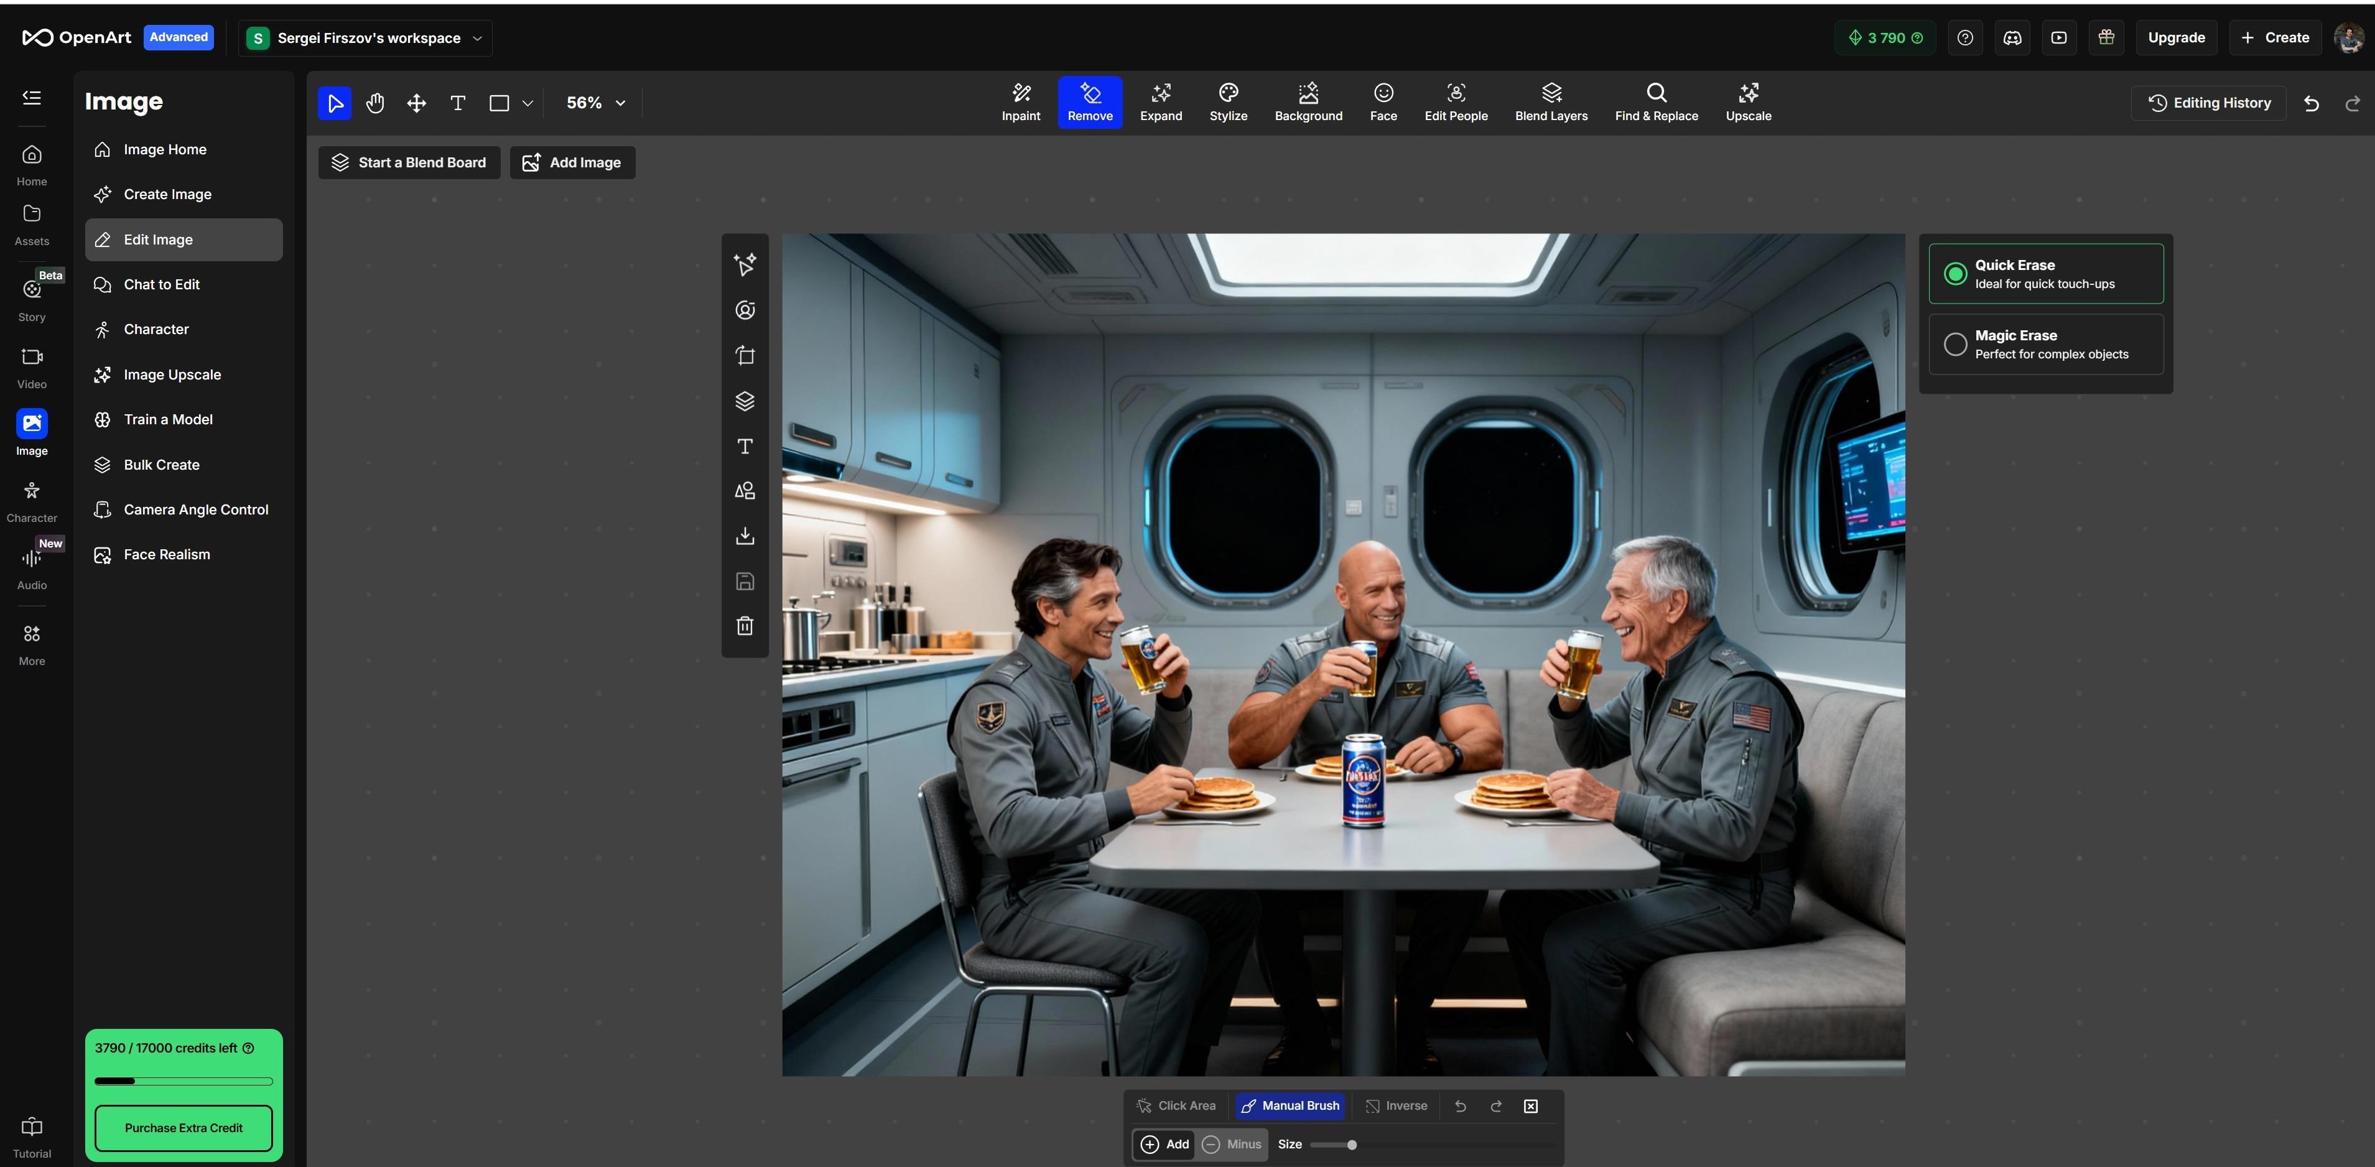2375x1167 pixels.
Task: Click the download icon in image toolbar
Action: 745,536
